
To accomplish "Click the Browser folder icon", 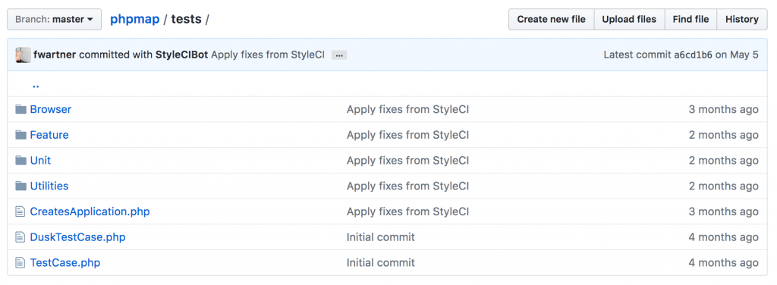I will (x=20, y=109).
